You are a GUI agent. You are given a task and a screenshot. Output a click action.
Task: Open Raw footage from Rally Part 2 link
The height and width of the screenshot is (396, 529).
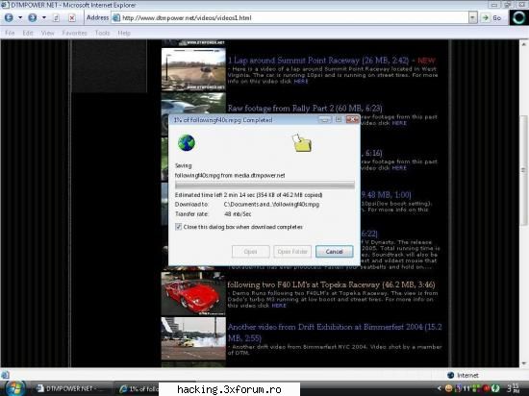(x=305, y=109)
